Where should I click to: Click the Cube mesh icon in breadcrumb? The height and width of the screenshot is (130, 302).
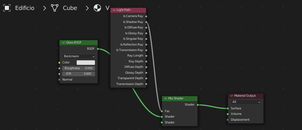click(x=55, y=8)
